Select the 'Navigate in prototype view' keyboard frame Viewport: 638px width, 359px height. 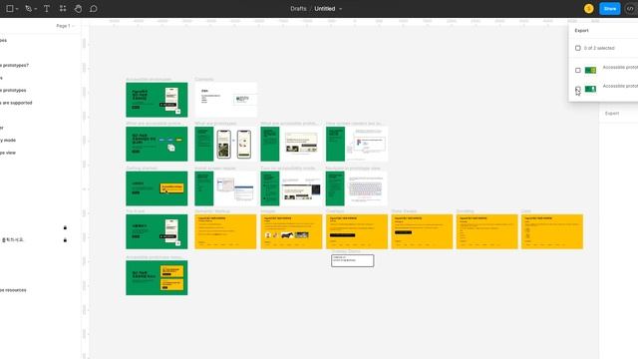[x=357, y=188]
